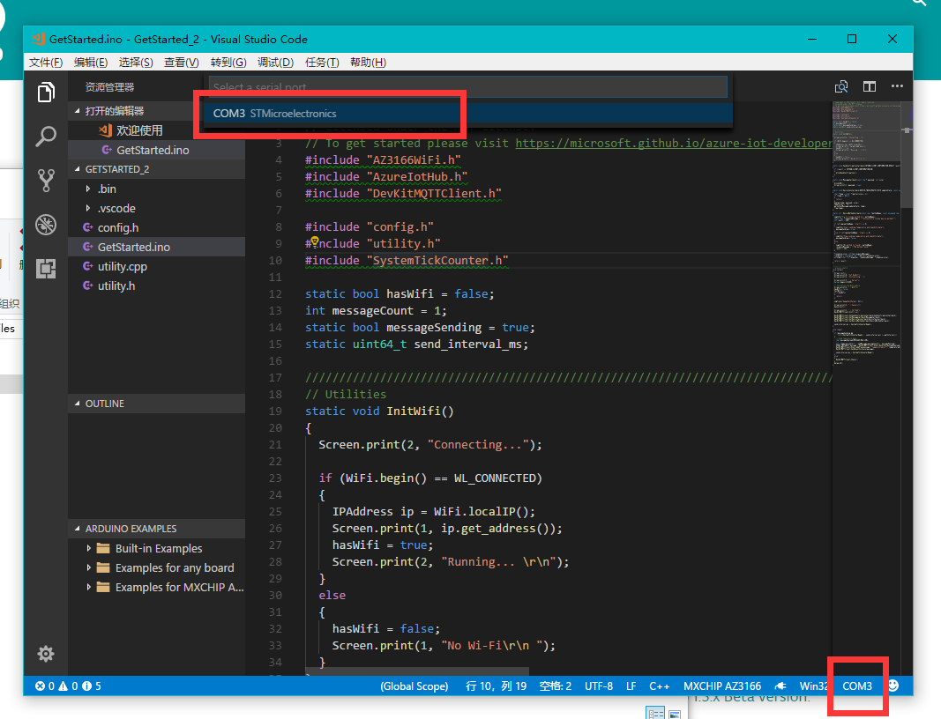Open the Settings gear icon

coord(46,654)
